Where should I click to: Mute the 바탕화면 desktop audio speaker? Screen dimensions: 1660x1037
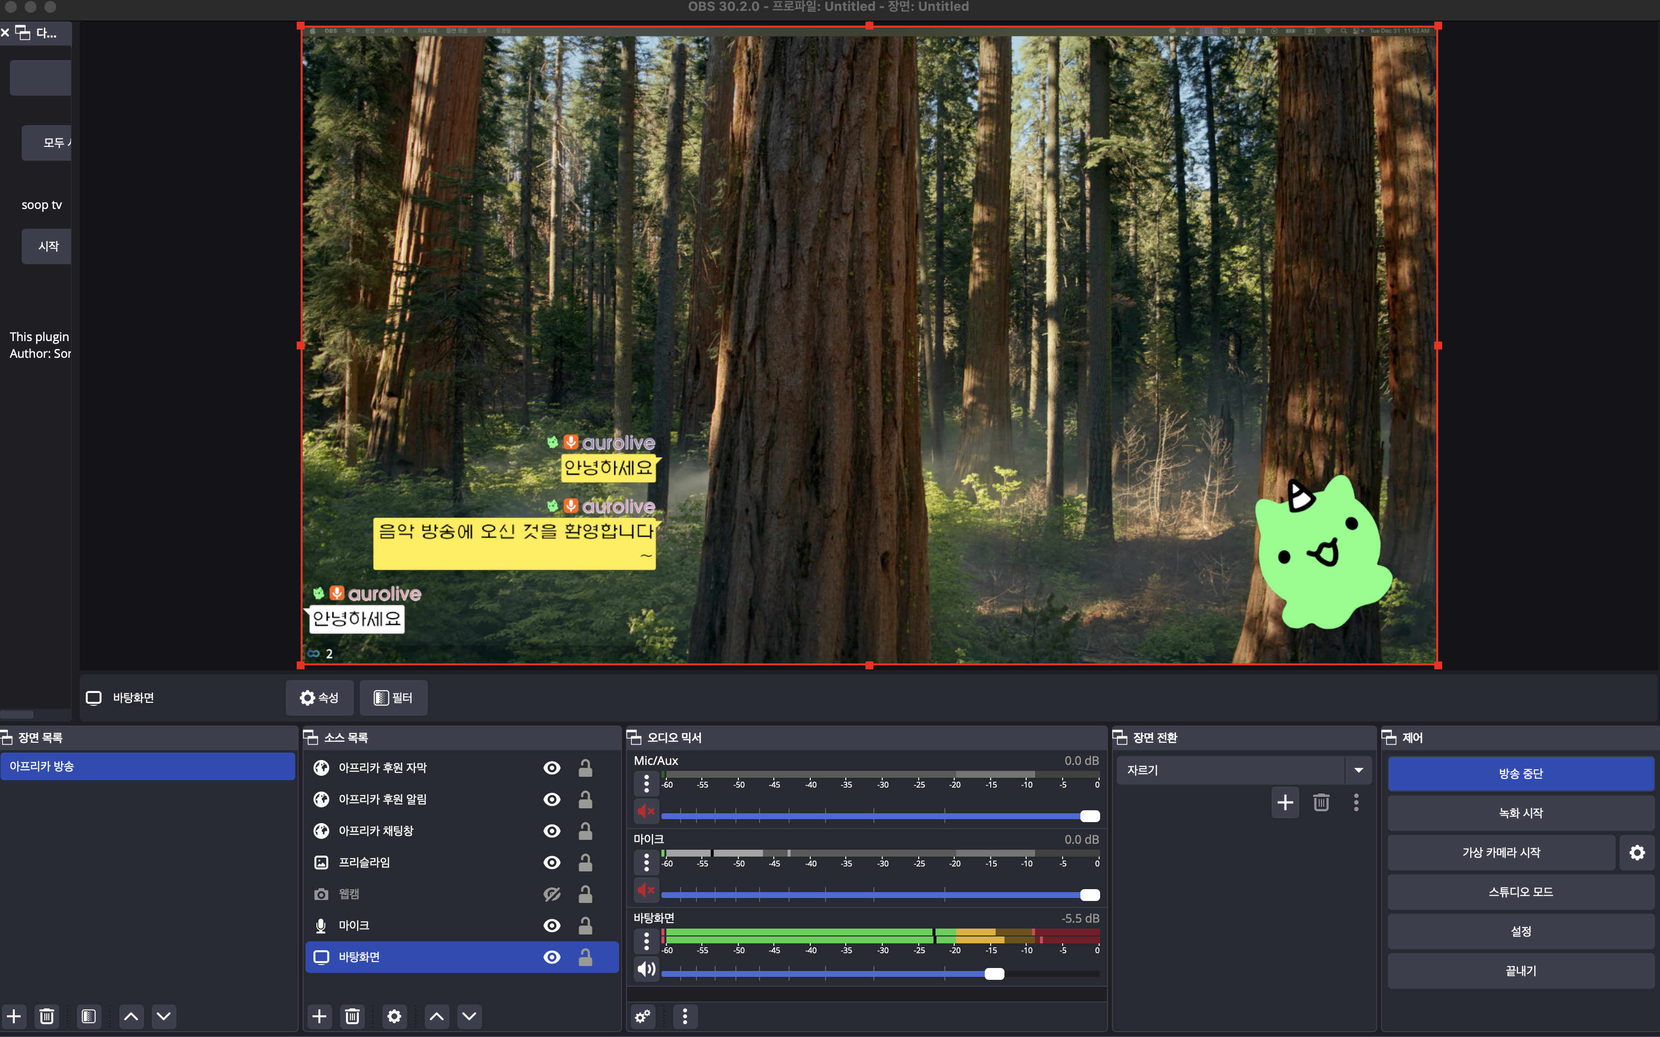pyautogui.click(x=646, y=969)
